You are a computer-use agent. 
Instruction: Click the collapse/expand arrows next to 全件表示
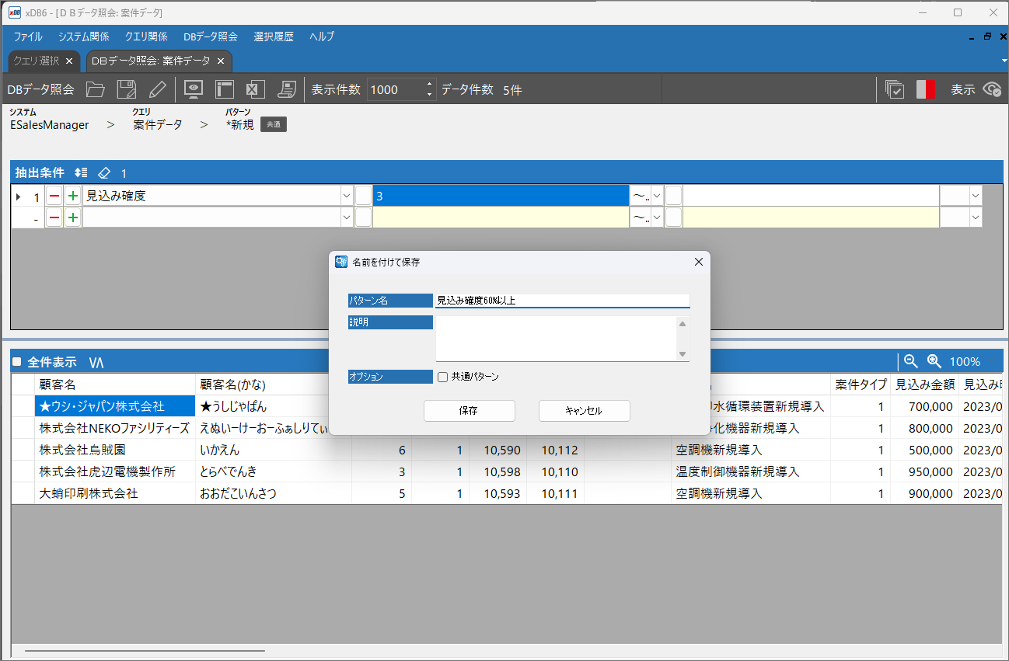click(x=96, y=362)
